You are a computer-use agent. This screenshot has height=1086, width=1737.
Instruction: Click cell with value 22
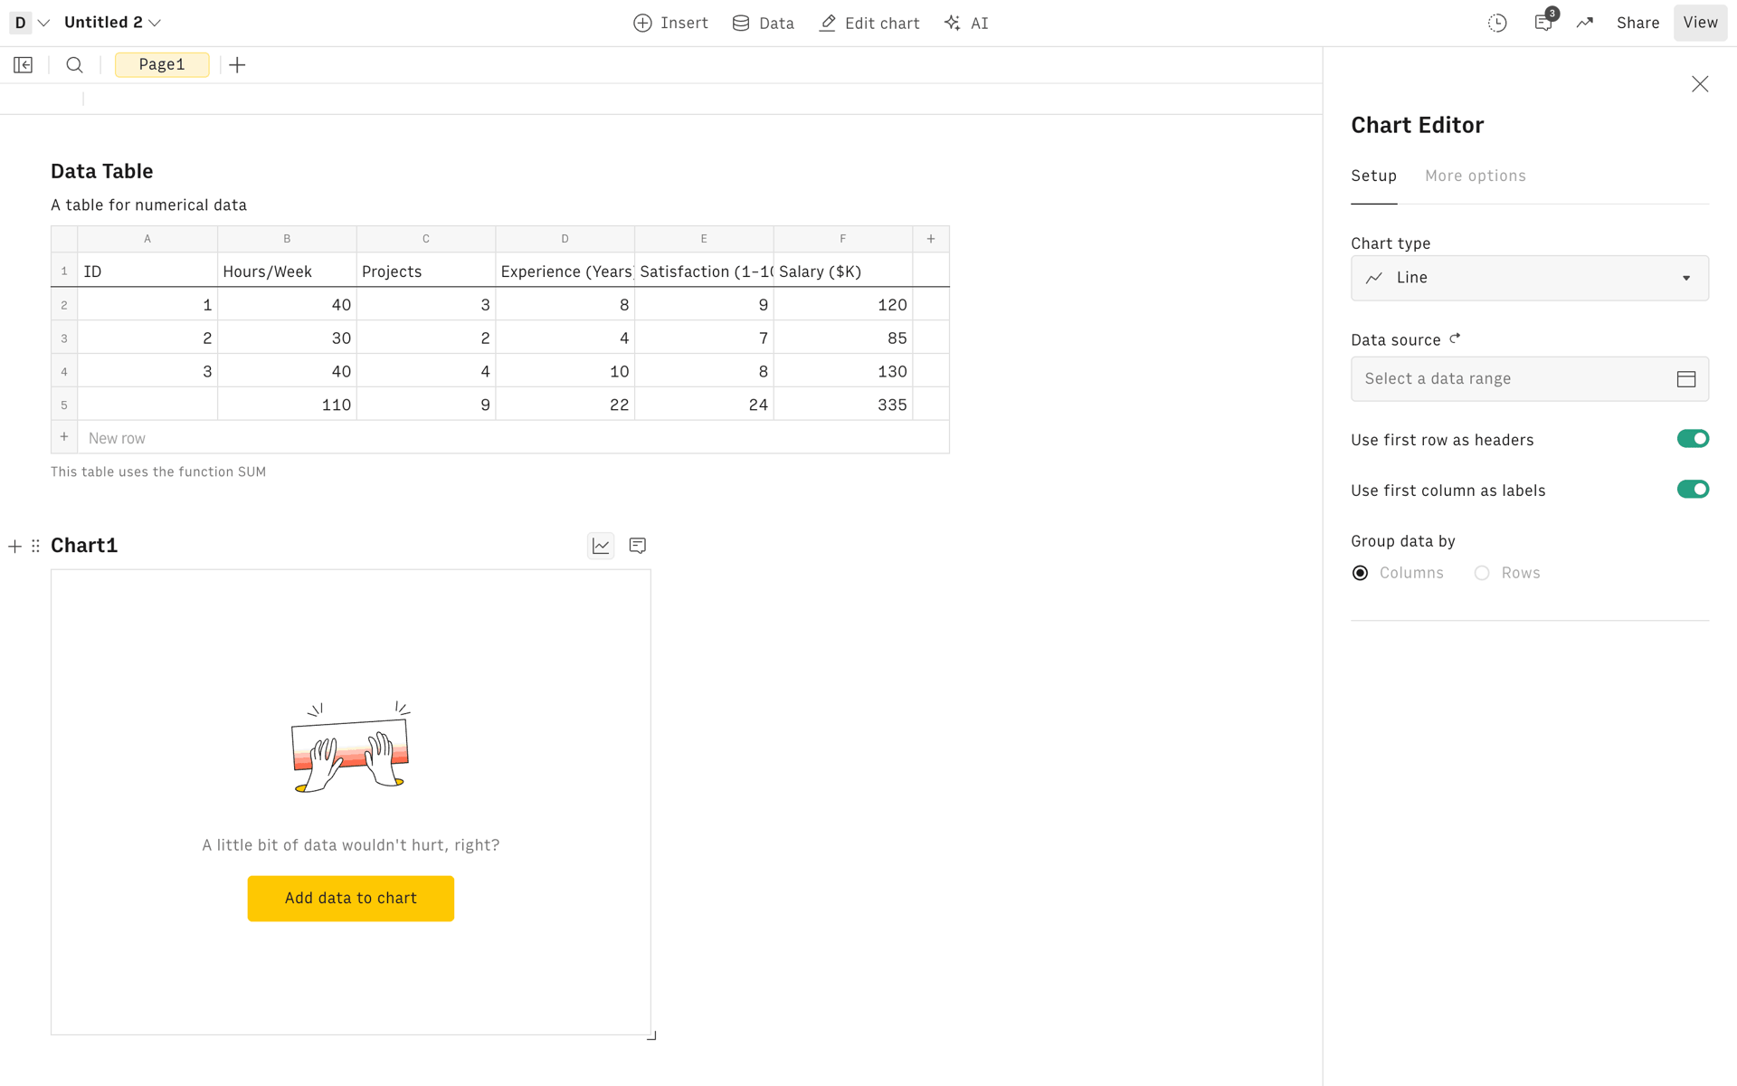tap(565, 405)
